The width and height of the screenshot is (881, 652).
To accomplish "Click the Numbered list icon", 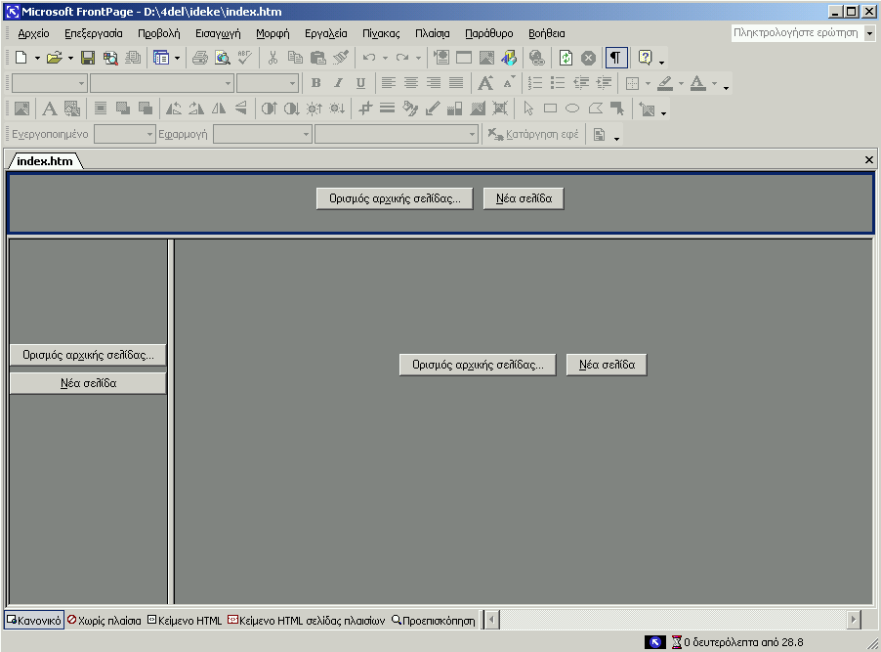I will [x=535, y=83].
